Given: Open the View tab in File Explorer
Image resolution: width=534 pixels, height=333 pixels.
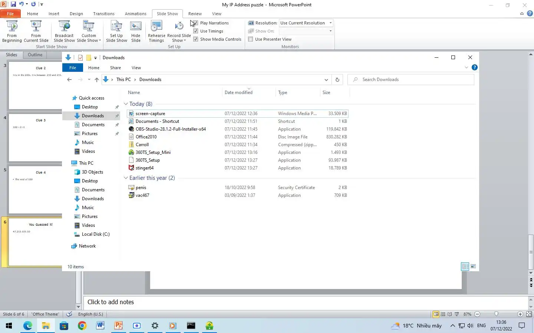Looking at the screenshot, I should click(x=136, y=68).
